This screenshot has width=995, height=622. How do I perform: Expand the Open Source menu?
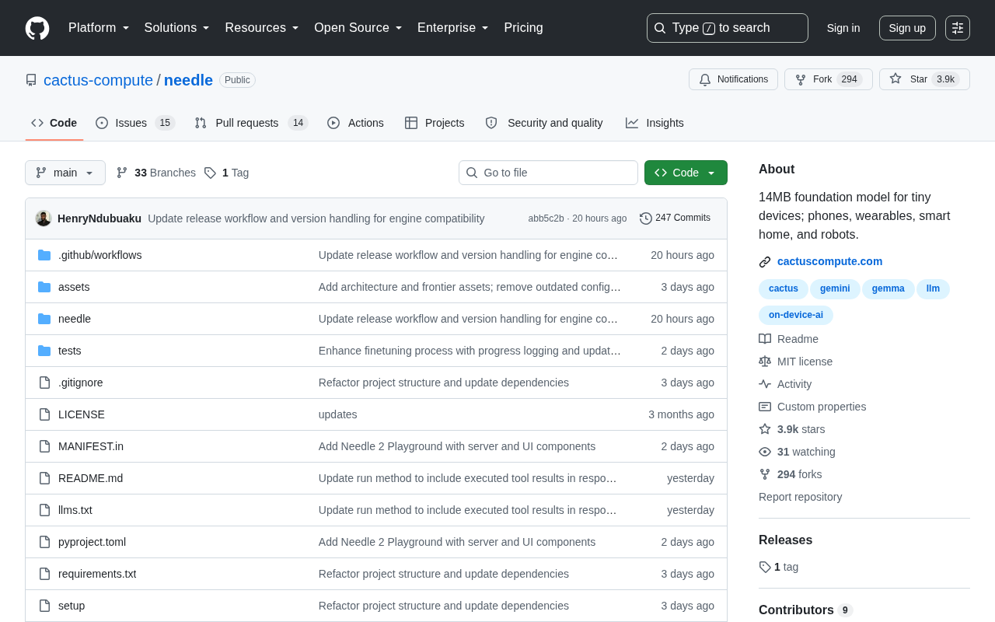[358, 28]
